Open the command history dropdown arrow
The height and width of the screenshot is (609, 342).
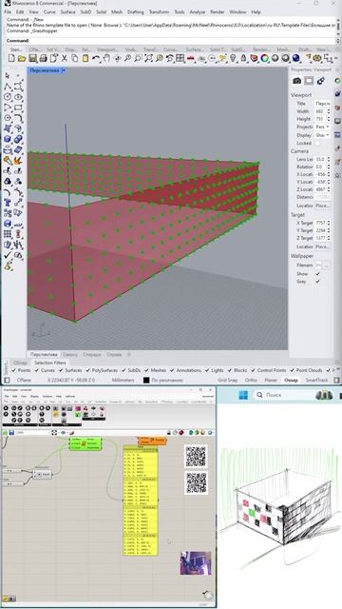pyautogui.click(x=337, y=40)
